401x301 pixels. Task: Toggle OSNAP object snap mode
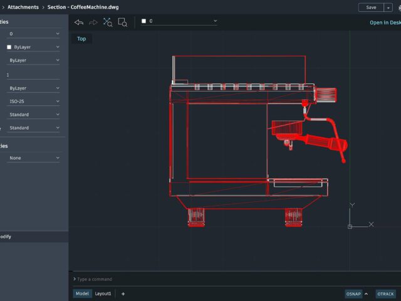point(353,293)
